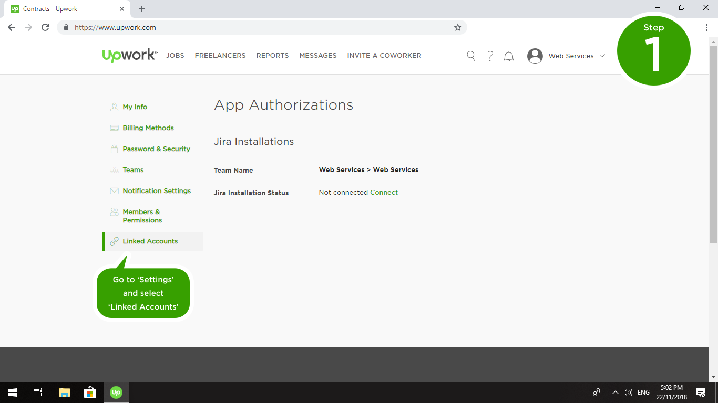
Task: Show hidden system tray icons chevron
Action: pyautogui.click(x=615, y=393)
